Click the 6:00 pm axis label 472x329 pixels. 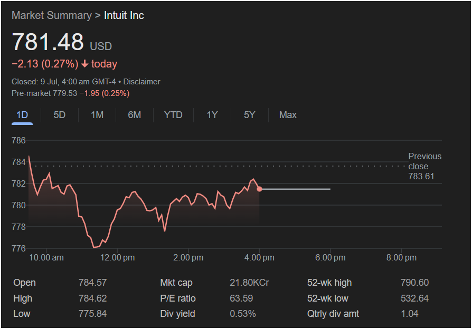click(x=331, y=258)
